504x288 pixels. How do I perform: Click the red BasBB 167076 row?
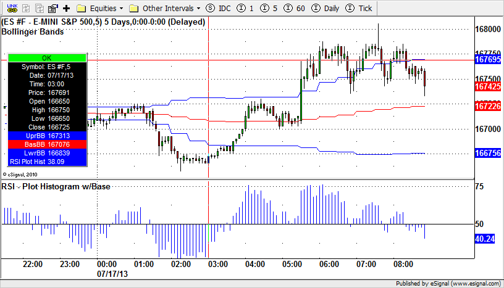coord(47,144)
